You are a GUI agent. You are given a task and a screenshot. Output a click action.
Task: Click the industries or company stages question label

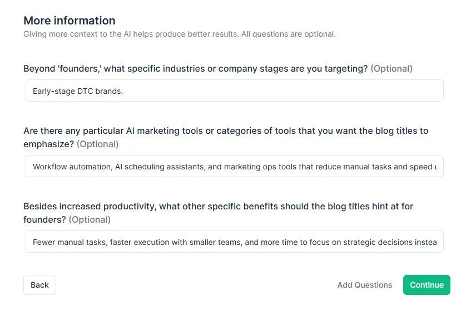195,69
